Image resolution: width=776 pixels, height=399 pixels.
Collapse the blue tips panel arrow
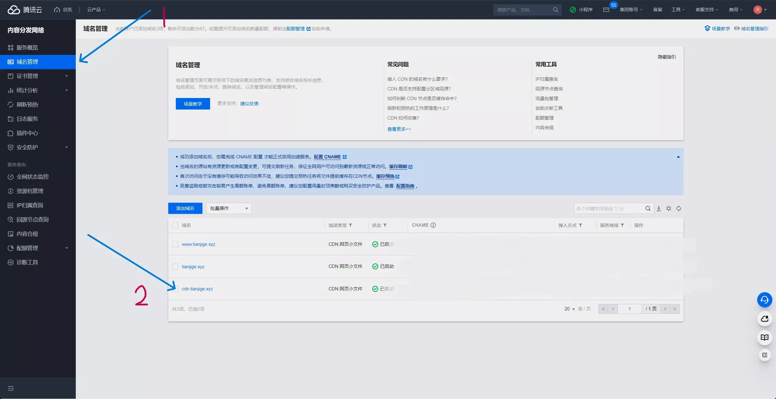tap(678, 157)
